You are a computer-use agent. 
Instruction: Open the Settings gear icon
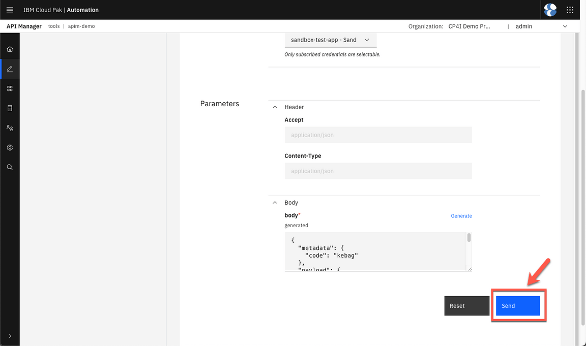[x=10, y=148]
